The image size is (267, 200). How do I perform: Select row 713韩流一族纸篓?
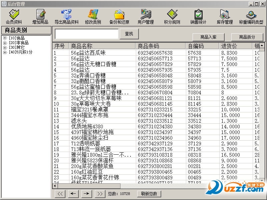point(156,149)
